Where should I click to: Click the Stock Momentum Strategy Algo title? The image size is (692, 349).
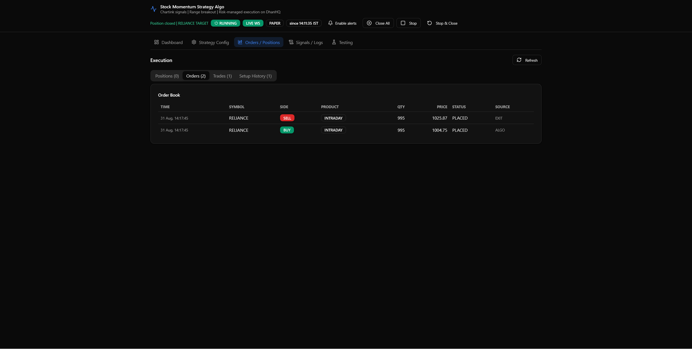(x=192, y=7)
